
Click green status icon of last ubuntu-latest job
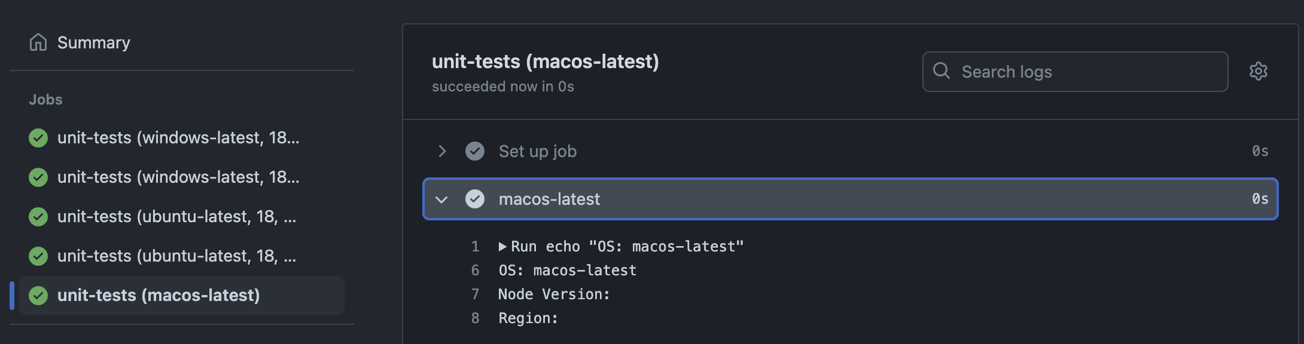pos(38,256)
